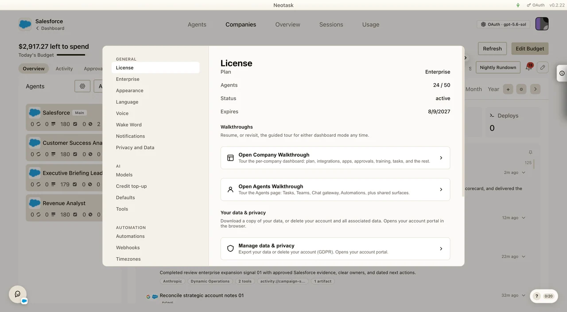The width and height of the screenshot is (567, 312).
Task: Switch to the Sessions top tab
Action: (x=331, y=25)
